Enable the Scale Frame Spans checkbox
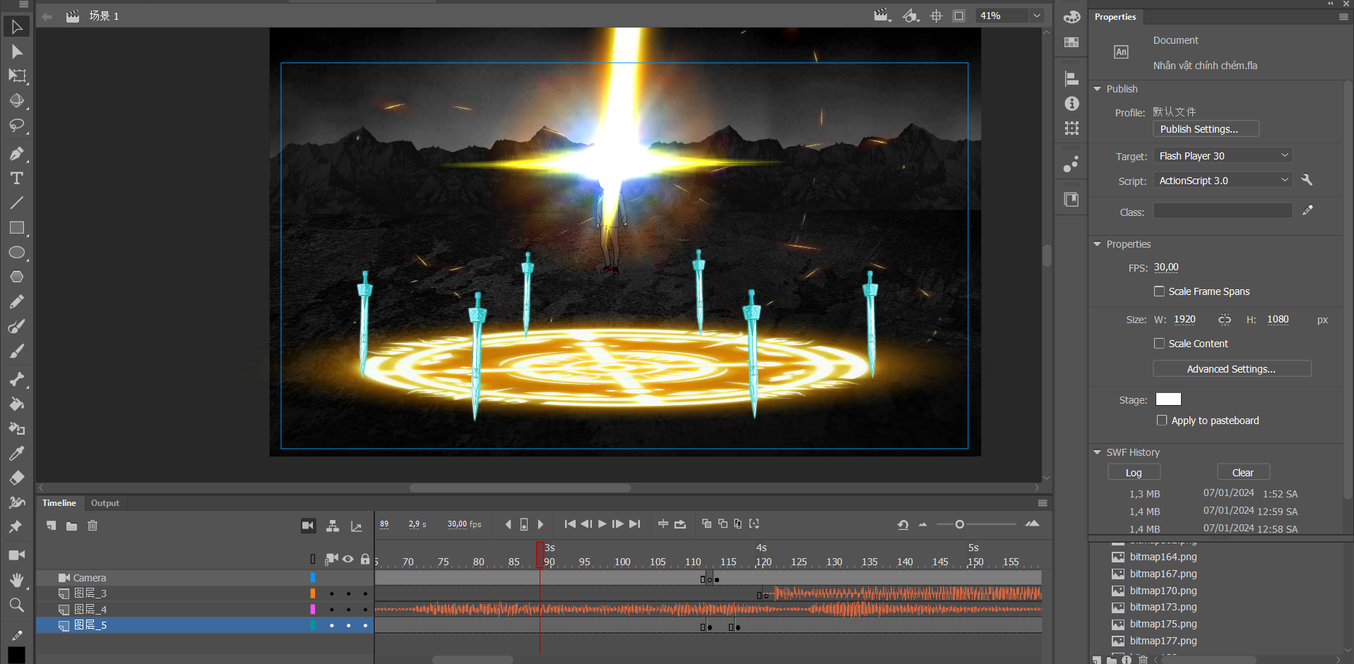Image resolution: width=1354 pixels, height=664 pixels. pyautogui.click(x=1159, y=291)
